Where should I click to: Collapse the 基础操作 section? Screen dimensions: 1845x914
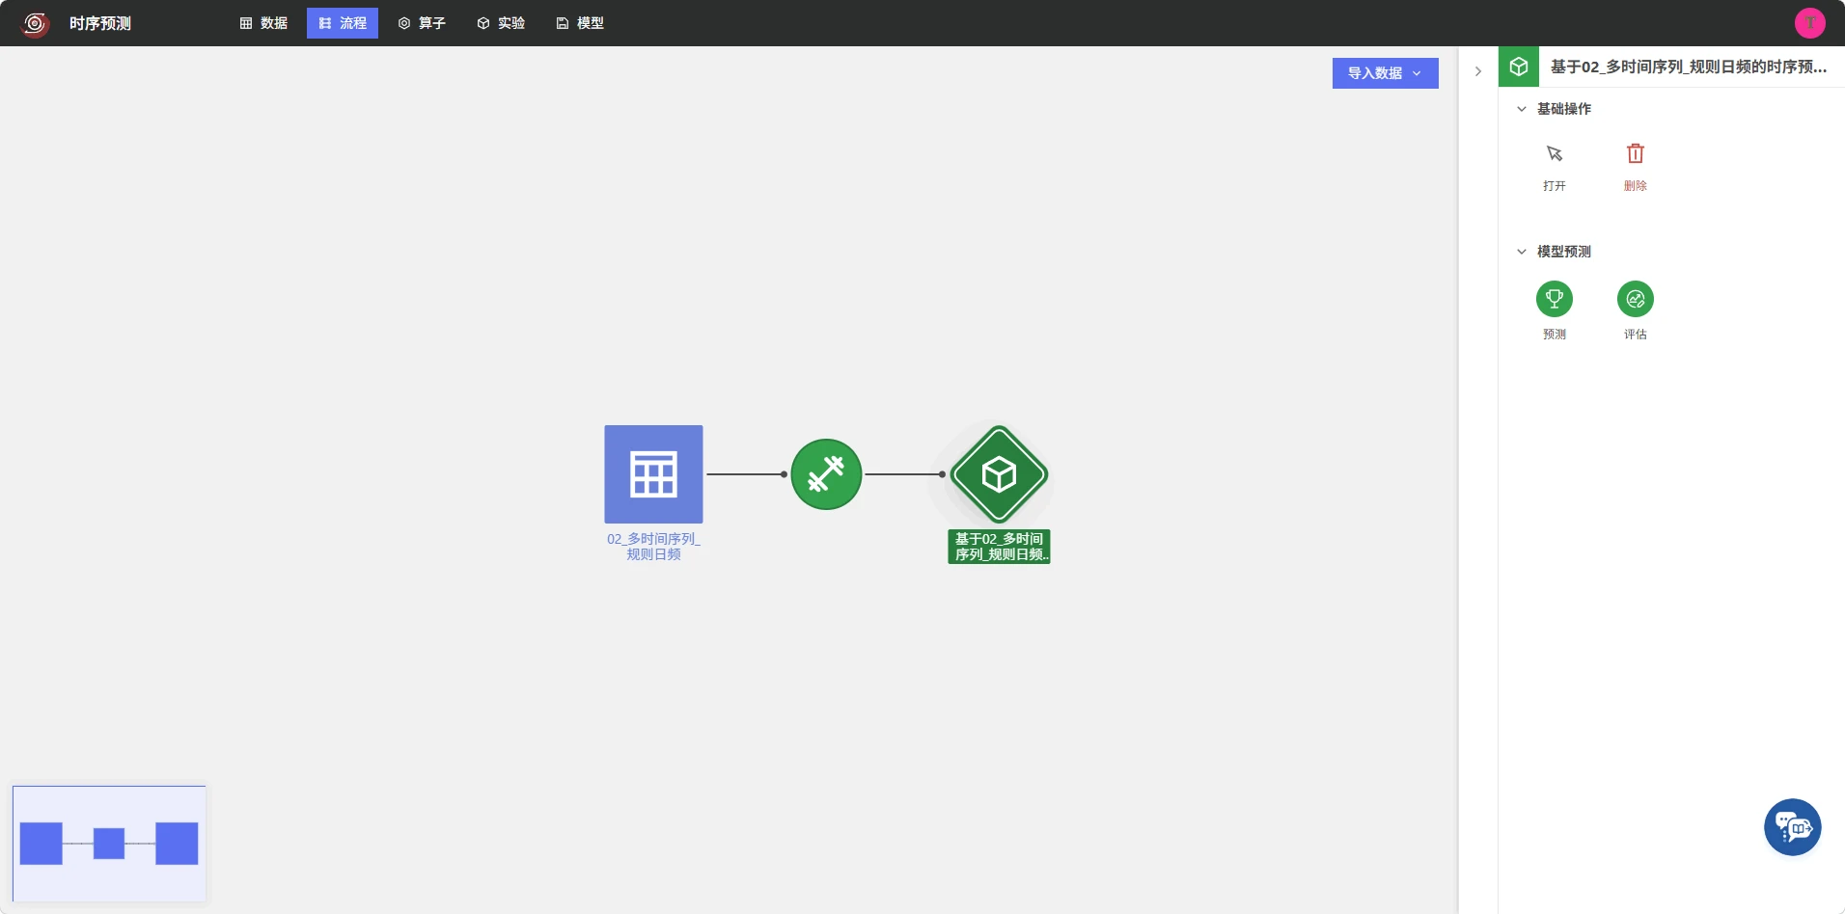pos(1522,109)
